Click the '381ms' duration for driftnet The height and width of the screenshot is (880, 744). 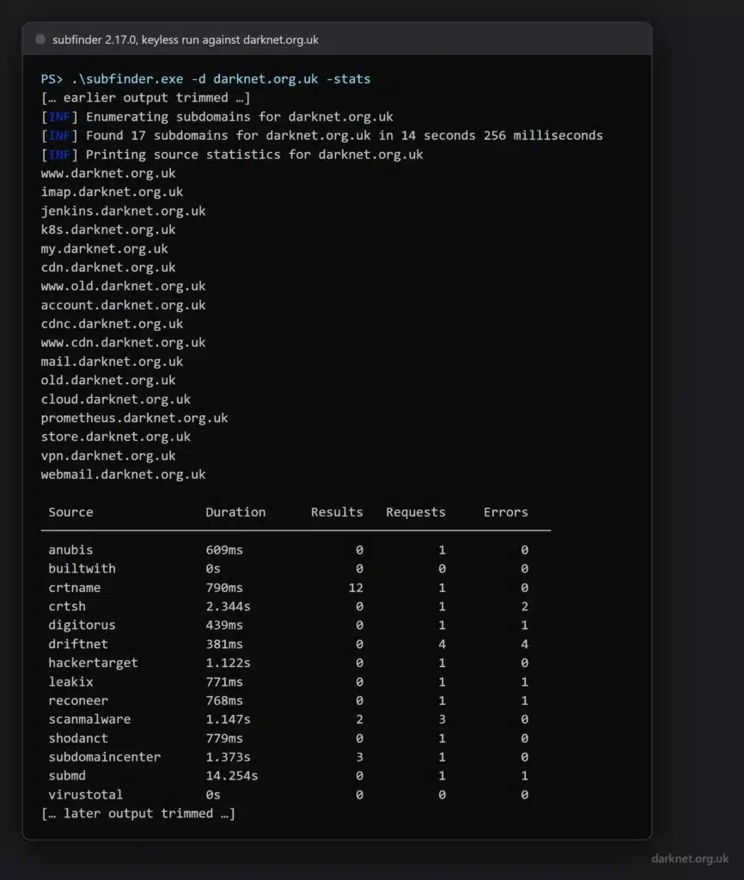pos(224,644)
